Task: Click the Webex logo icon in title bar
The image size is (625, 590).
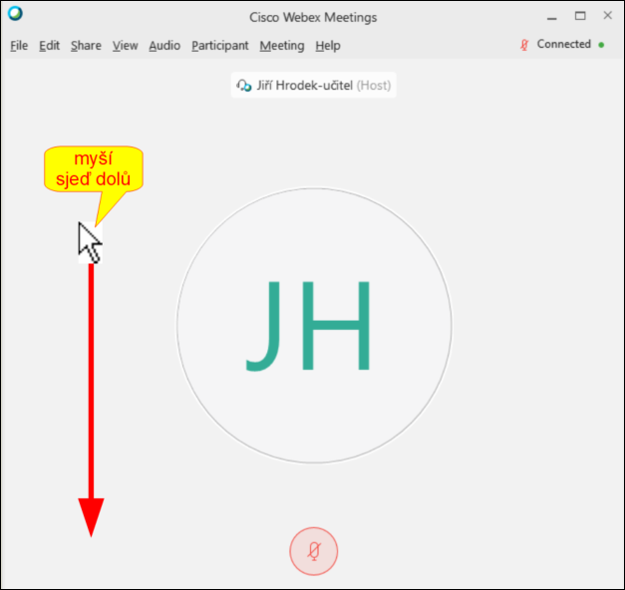Action: point(15,14)
